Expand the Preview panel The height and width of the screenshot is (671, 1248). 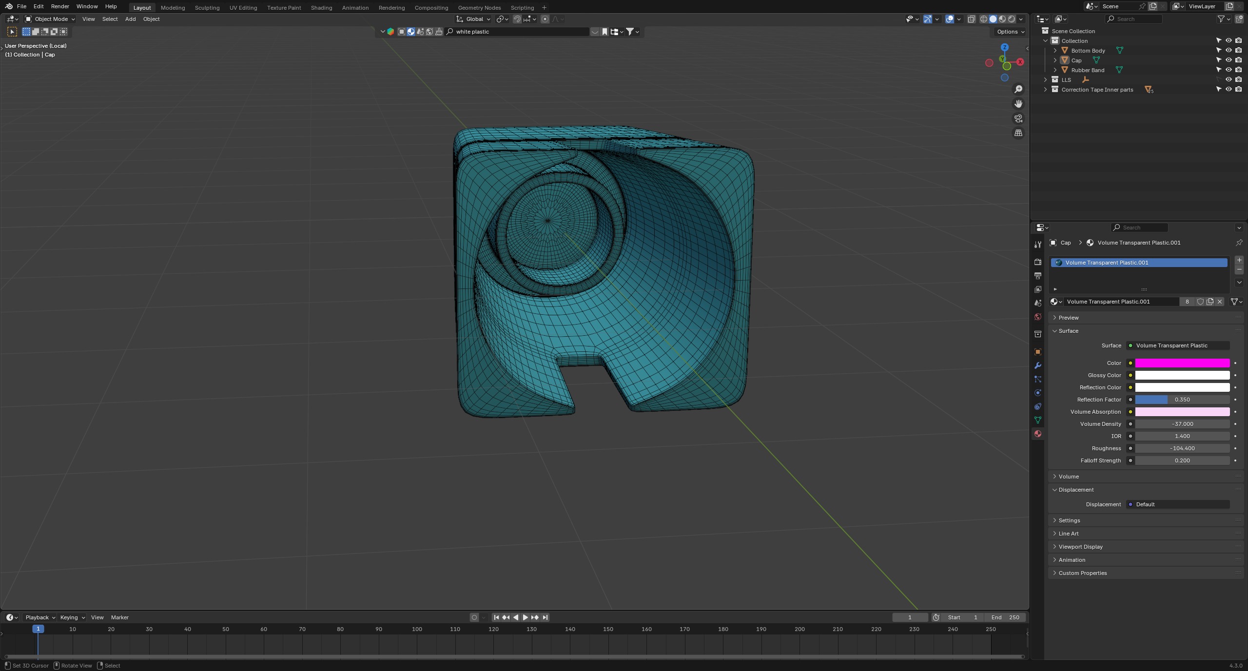1069,318
